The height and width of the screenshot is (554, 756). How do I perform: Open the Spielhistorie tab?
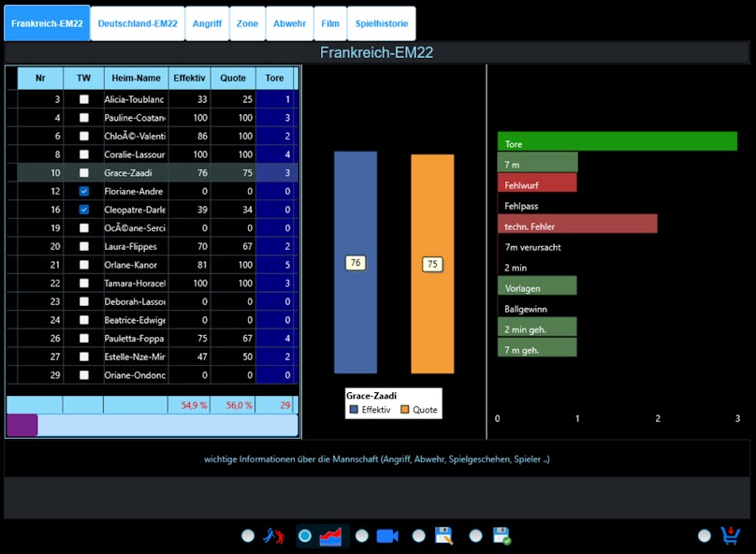383,23
